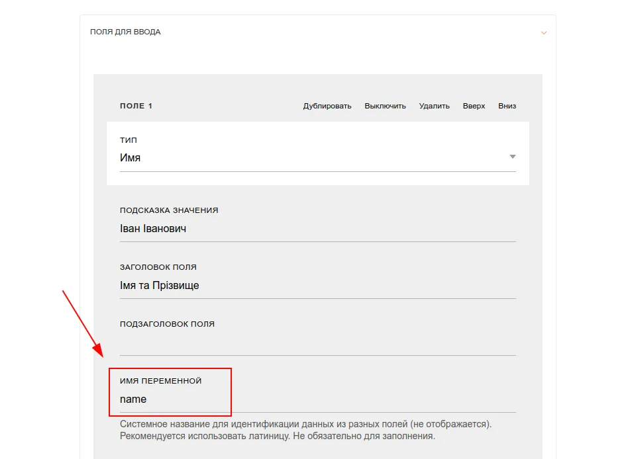This screenshot has height=459, width=636.
Task: Open the Тип dropdown showing Имя
Action: point(317,158)
